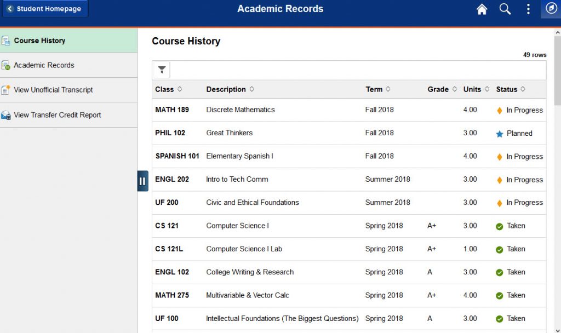Select Course History in sidebar
The image size is (561, 333).
coord(68,41)
